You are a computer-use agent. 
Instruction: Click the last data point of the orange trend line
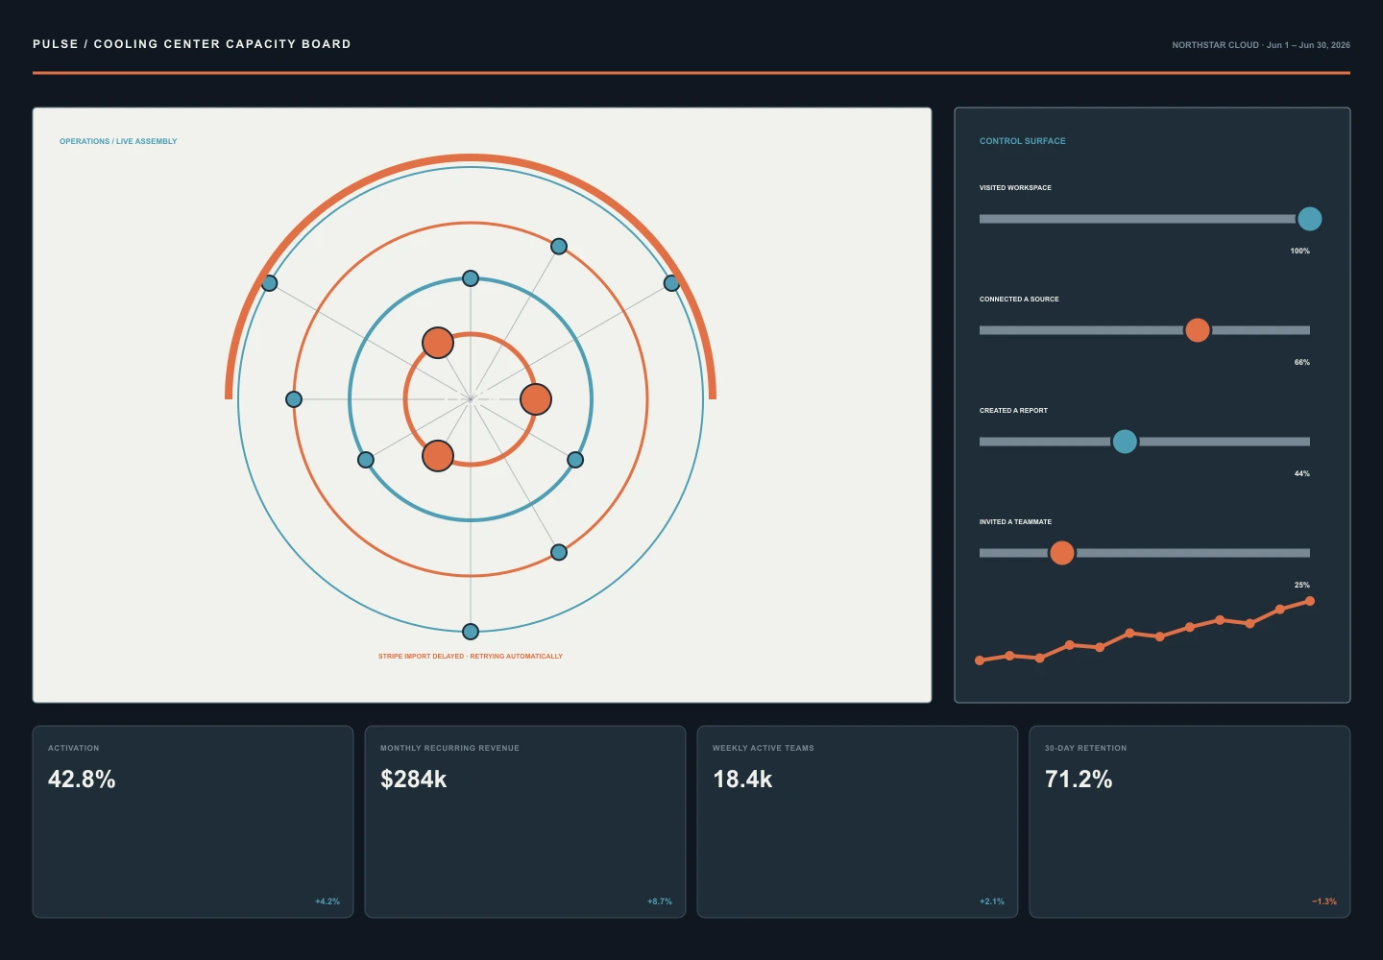point(1310,601)
